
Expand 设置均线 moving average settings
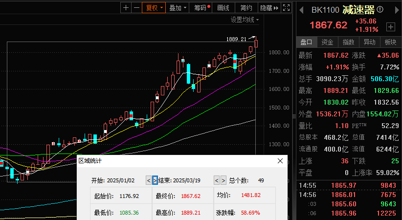[245, 20]
